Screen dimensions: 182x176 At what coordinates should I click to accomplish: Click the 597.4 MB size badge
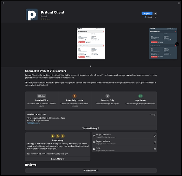point(41,96)
